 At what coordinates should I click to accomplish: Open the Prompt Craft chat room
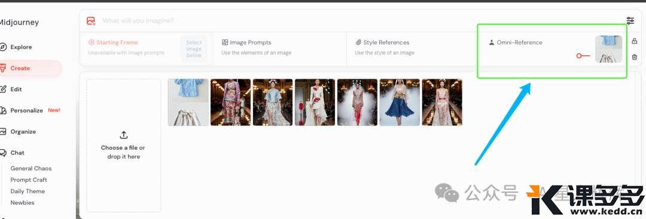point(29,180)
